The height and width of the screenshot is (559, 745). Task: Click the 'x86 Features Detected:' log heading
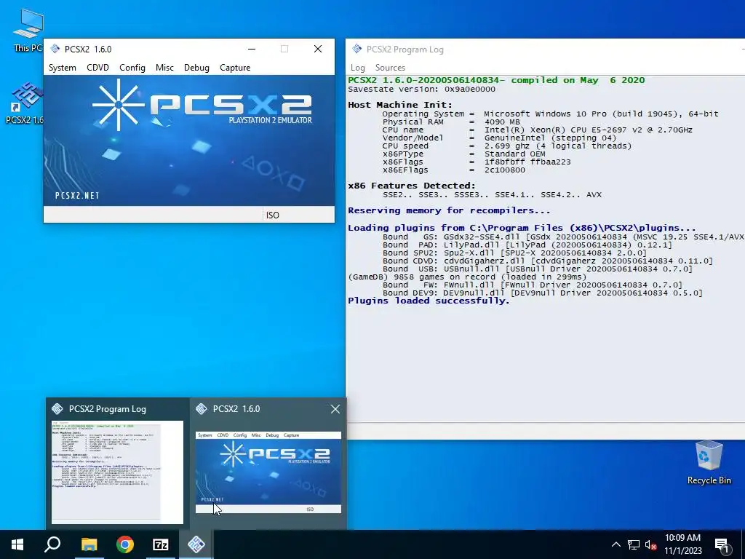(412, 186)
